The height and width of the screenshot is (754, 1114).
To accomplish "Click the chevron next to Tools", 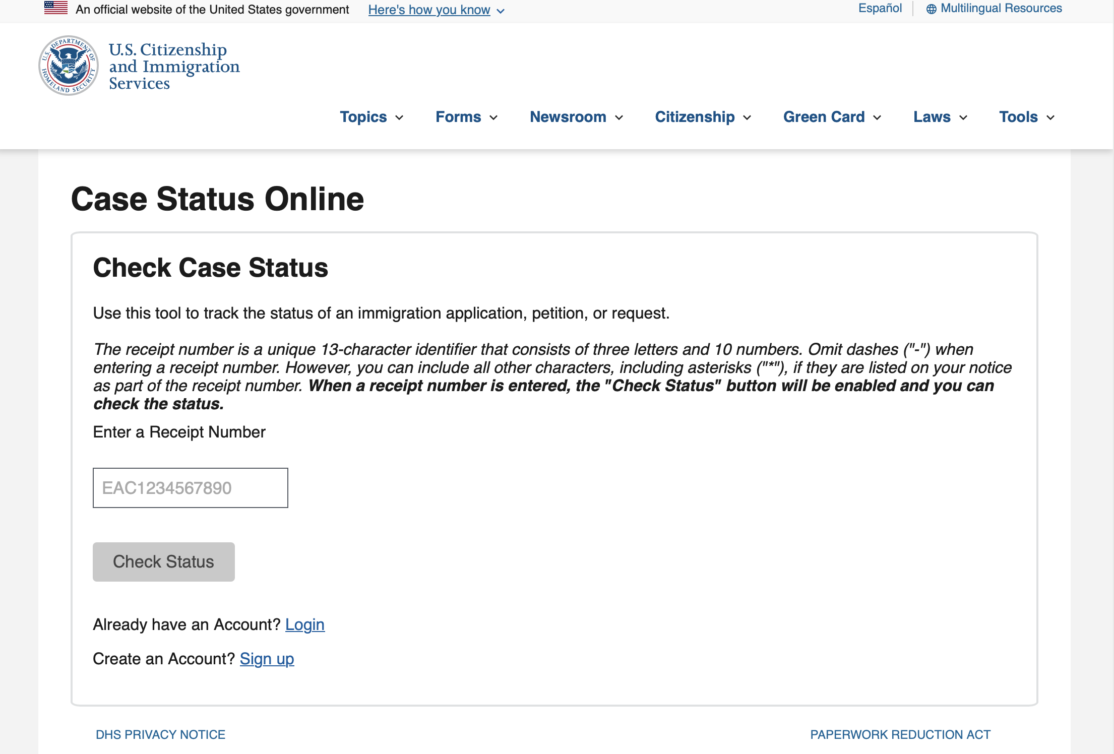I will click(x=1050, y=118).
